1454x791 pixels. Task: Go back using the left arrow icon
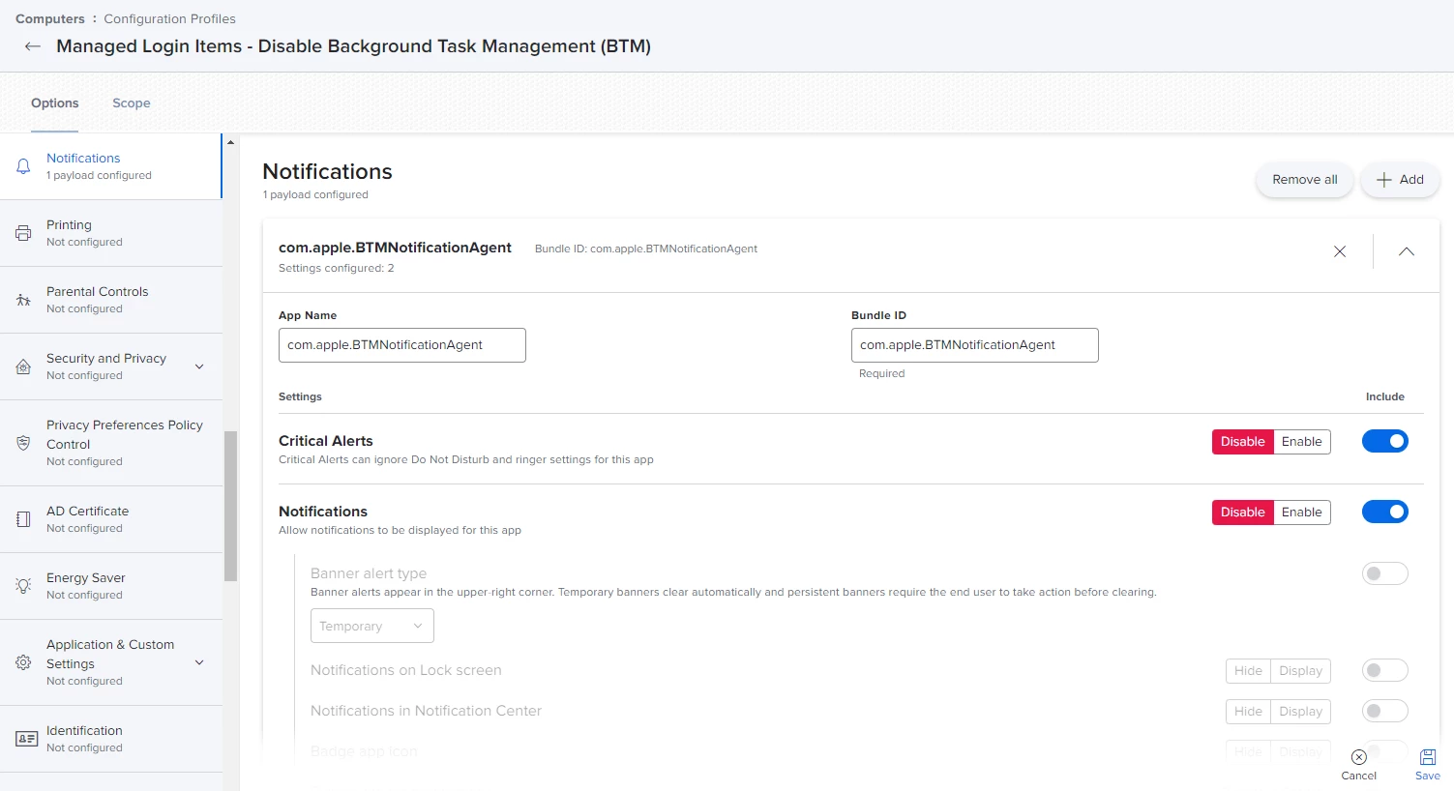click(33, 46)
